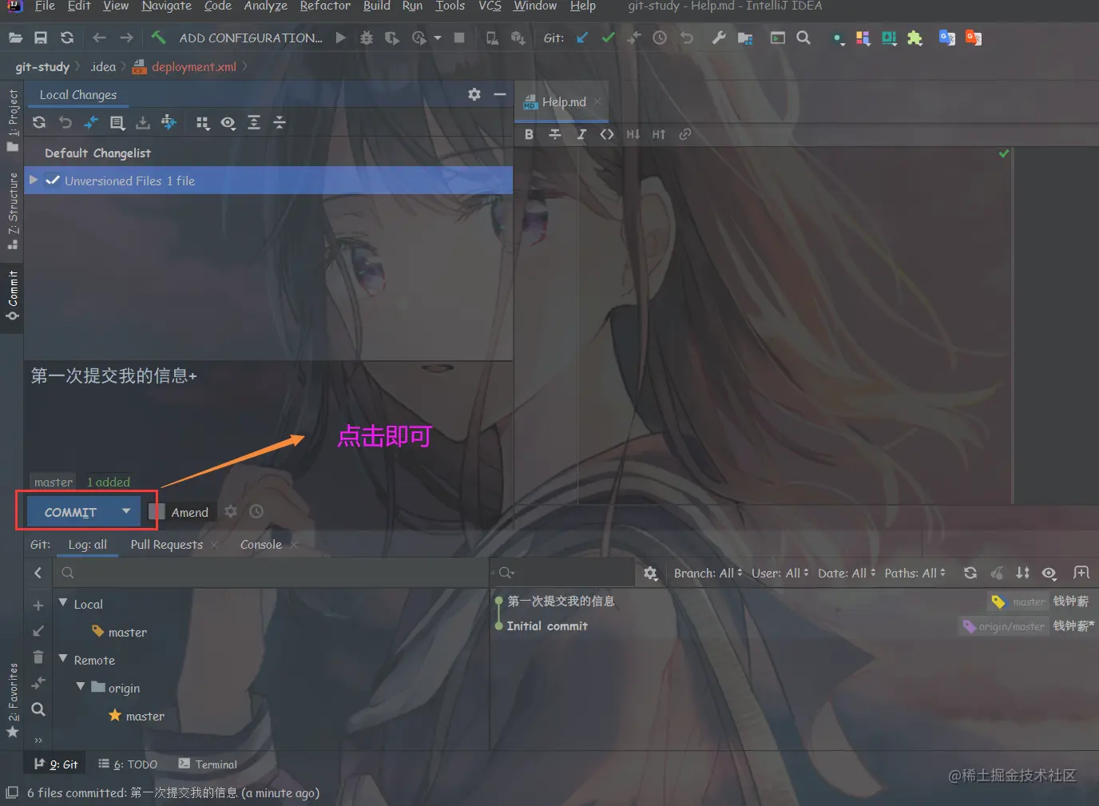Click the Git commit checkmark icon
Image resolution: width=1099 pixels, height=806 pixels.
click(609, 38)
